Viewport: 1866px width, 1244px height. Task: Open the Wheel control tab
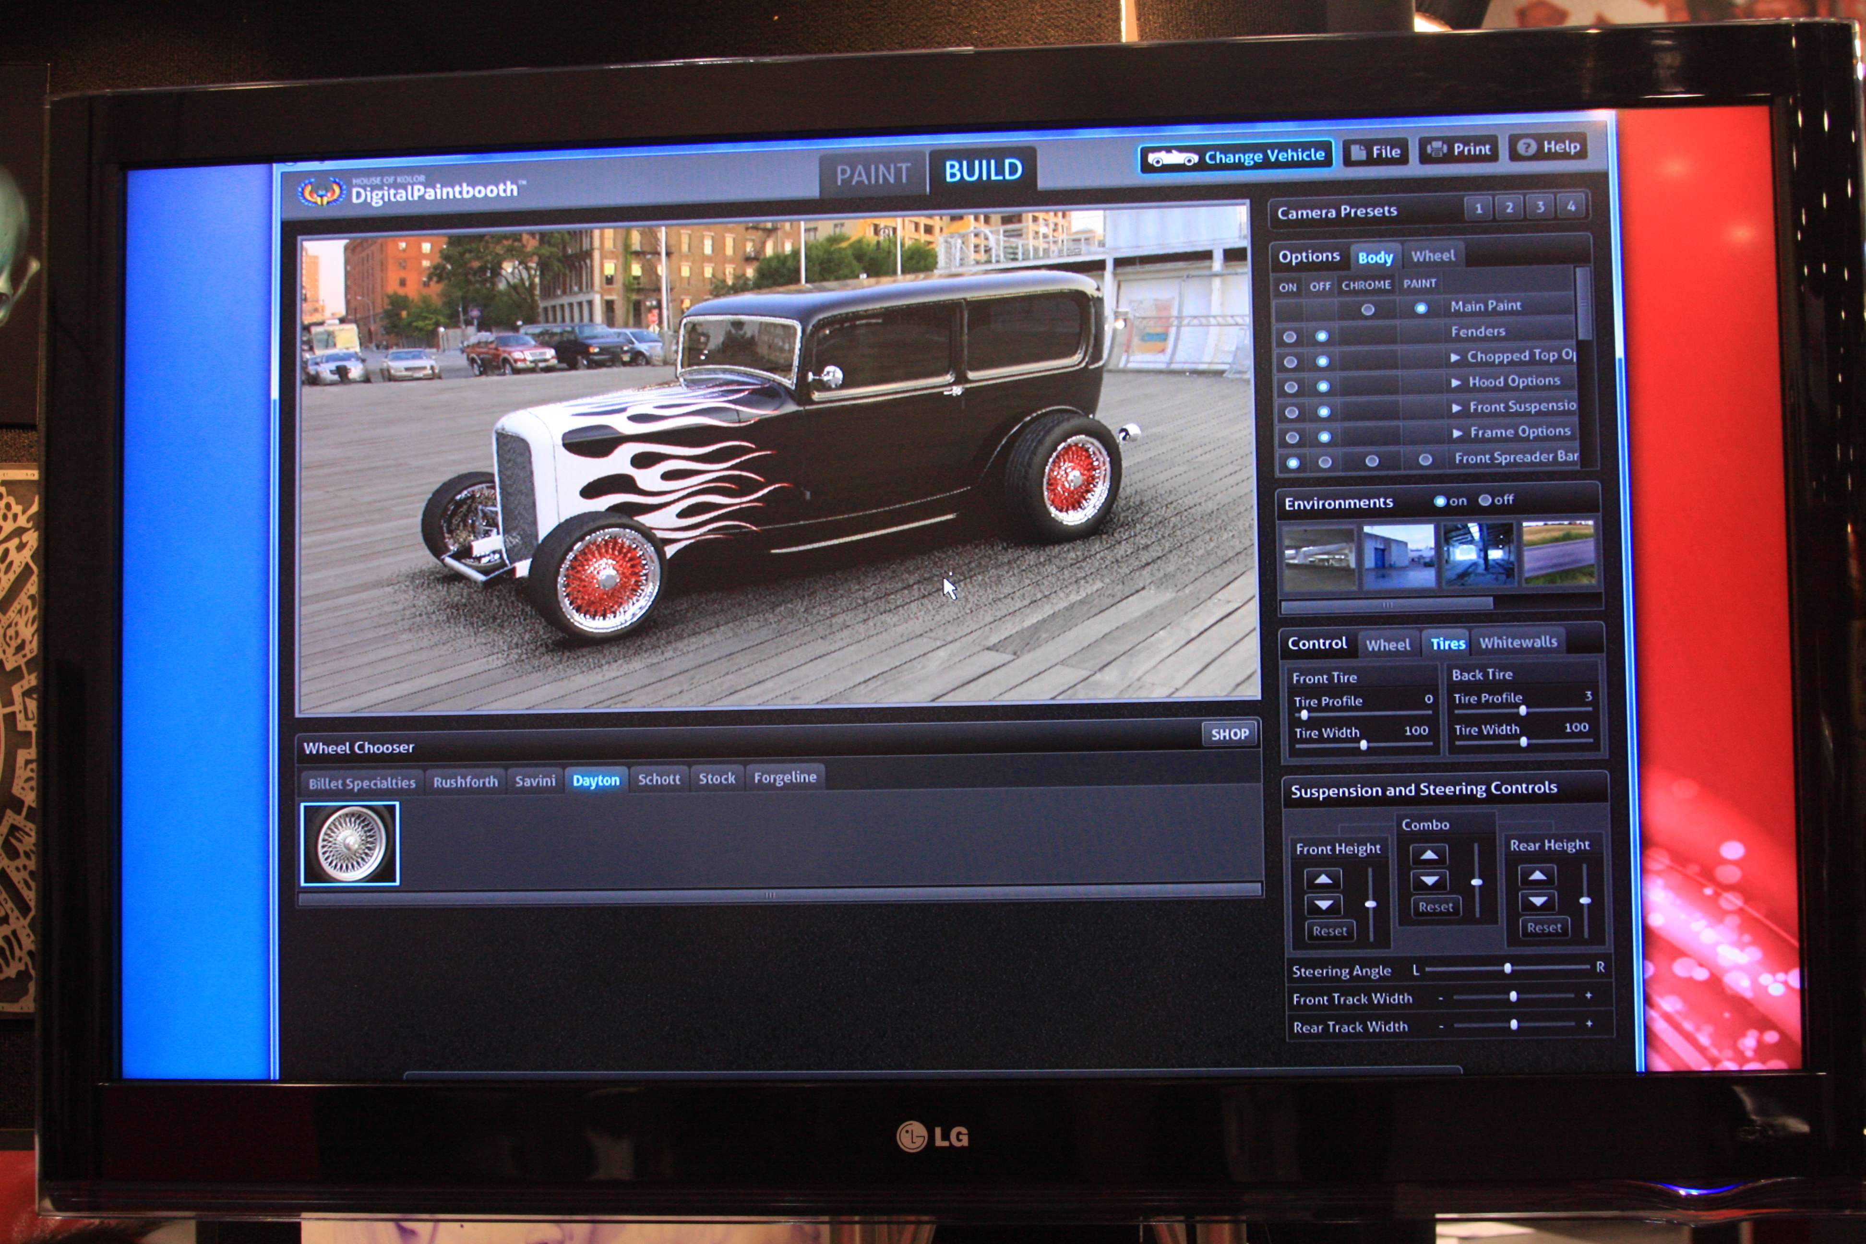coord(1388,645)
